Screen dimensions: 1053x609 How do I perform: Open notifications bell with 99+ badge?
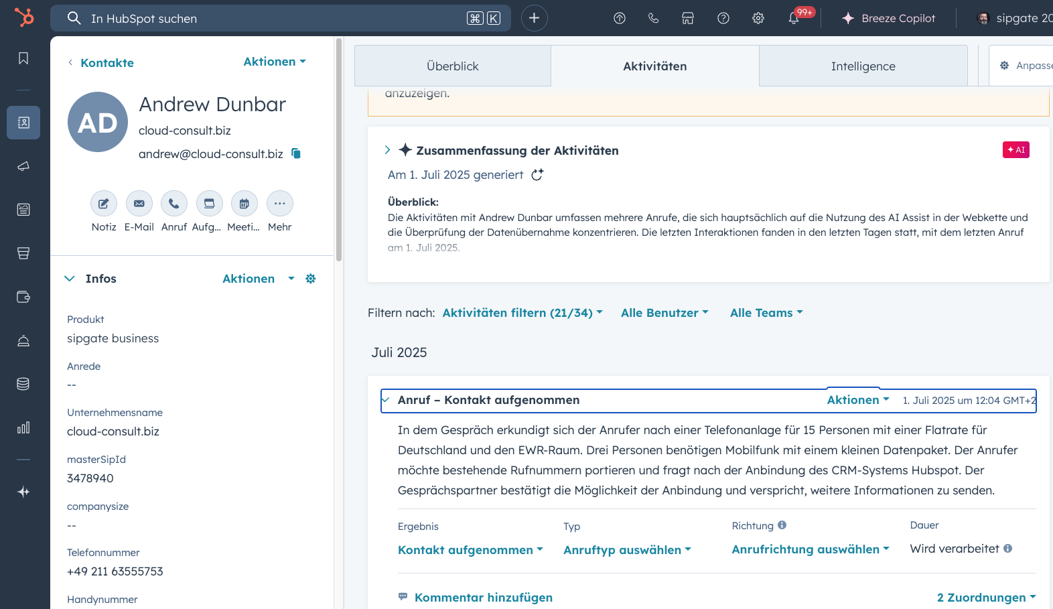(x=794, y=18)
